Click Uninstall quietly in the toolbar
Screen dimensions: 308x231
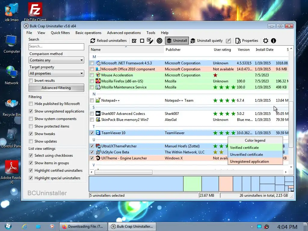coord(206,41)
